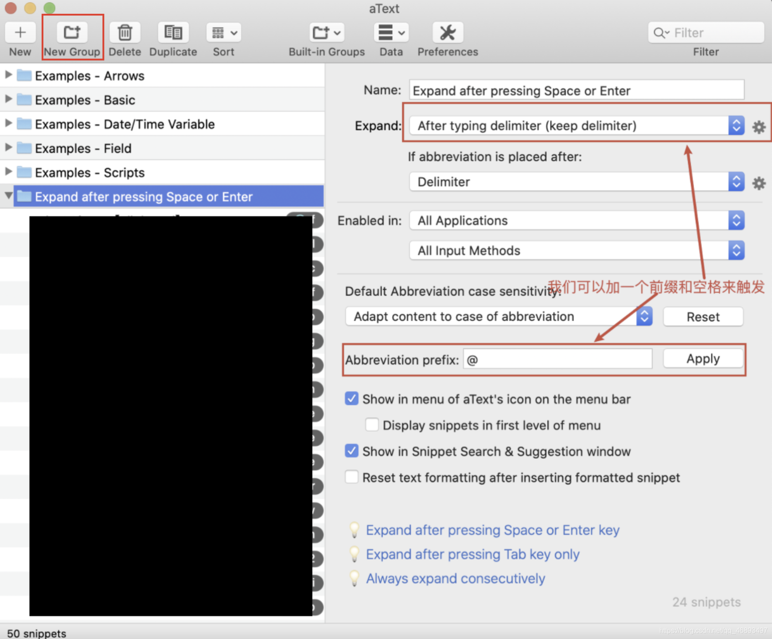Enable Display snippets in first level of menu
Viewport: 772px width, 639px height.
pyautogui.click(x=372, y=425)
